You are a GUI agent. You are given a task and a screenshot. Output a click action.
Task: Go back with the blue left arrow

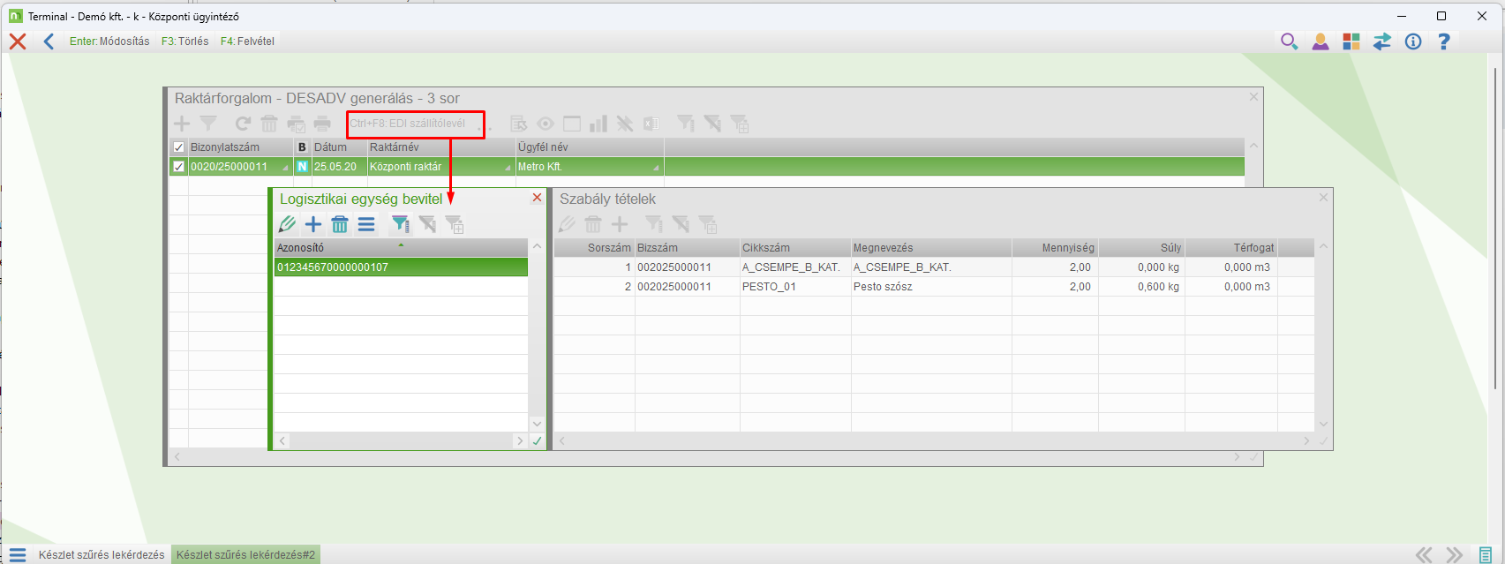tap(49, 41)
